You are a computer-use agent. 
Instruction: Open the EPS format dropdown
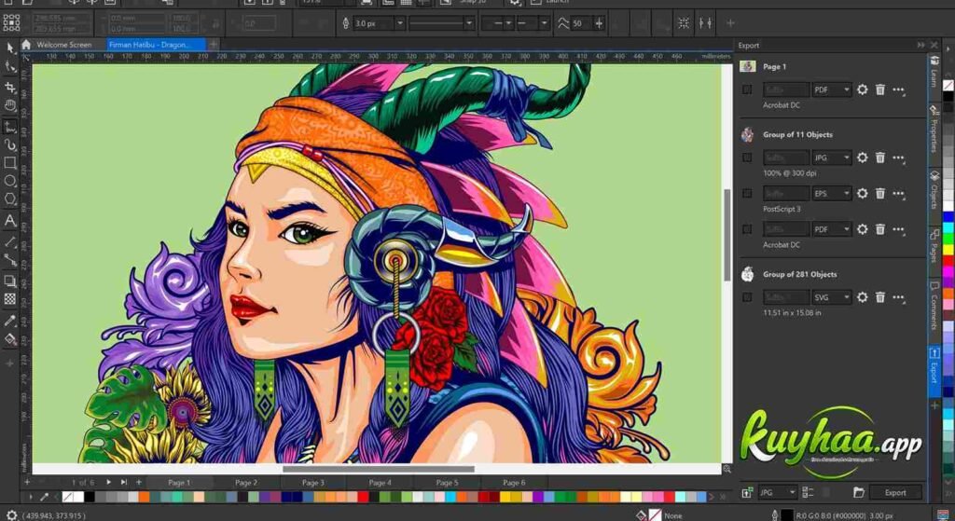tap(831, 193)
